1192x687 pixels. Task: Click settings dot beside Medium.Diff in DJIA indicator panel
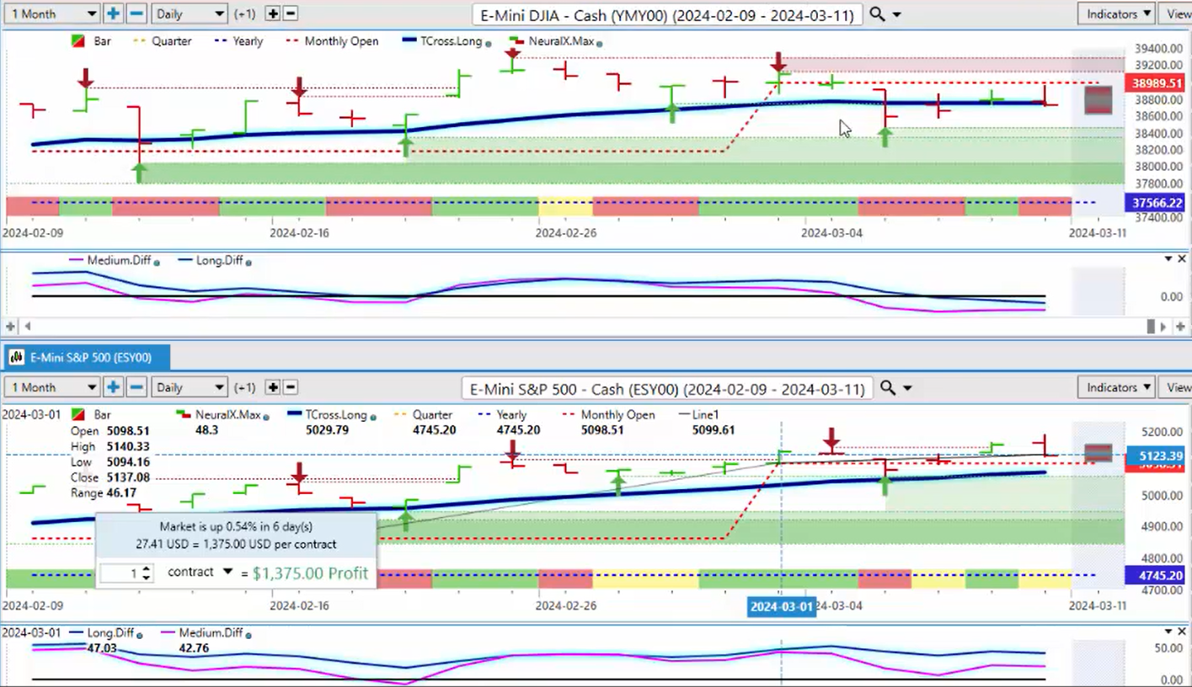158,262
